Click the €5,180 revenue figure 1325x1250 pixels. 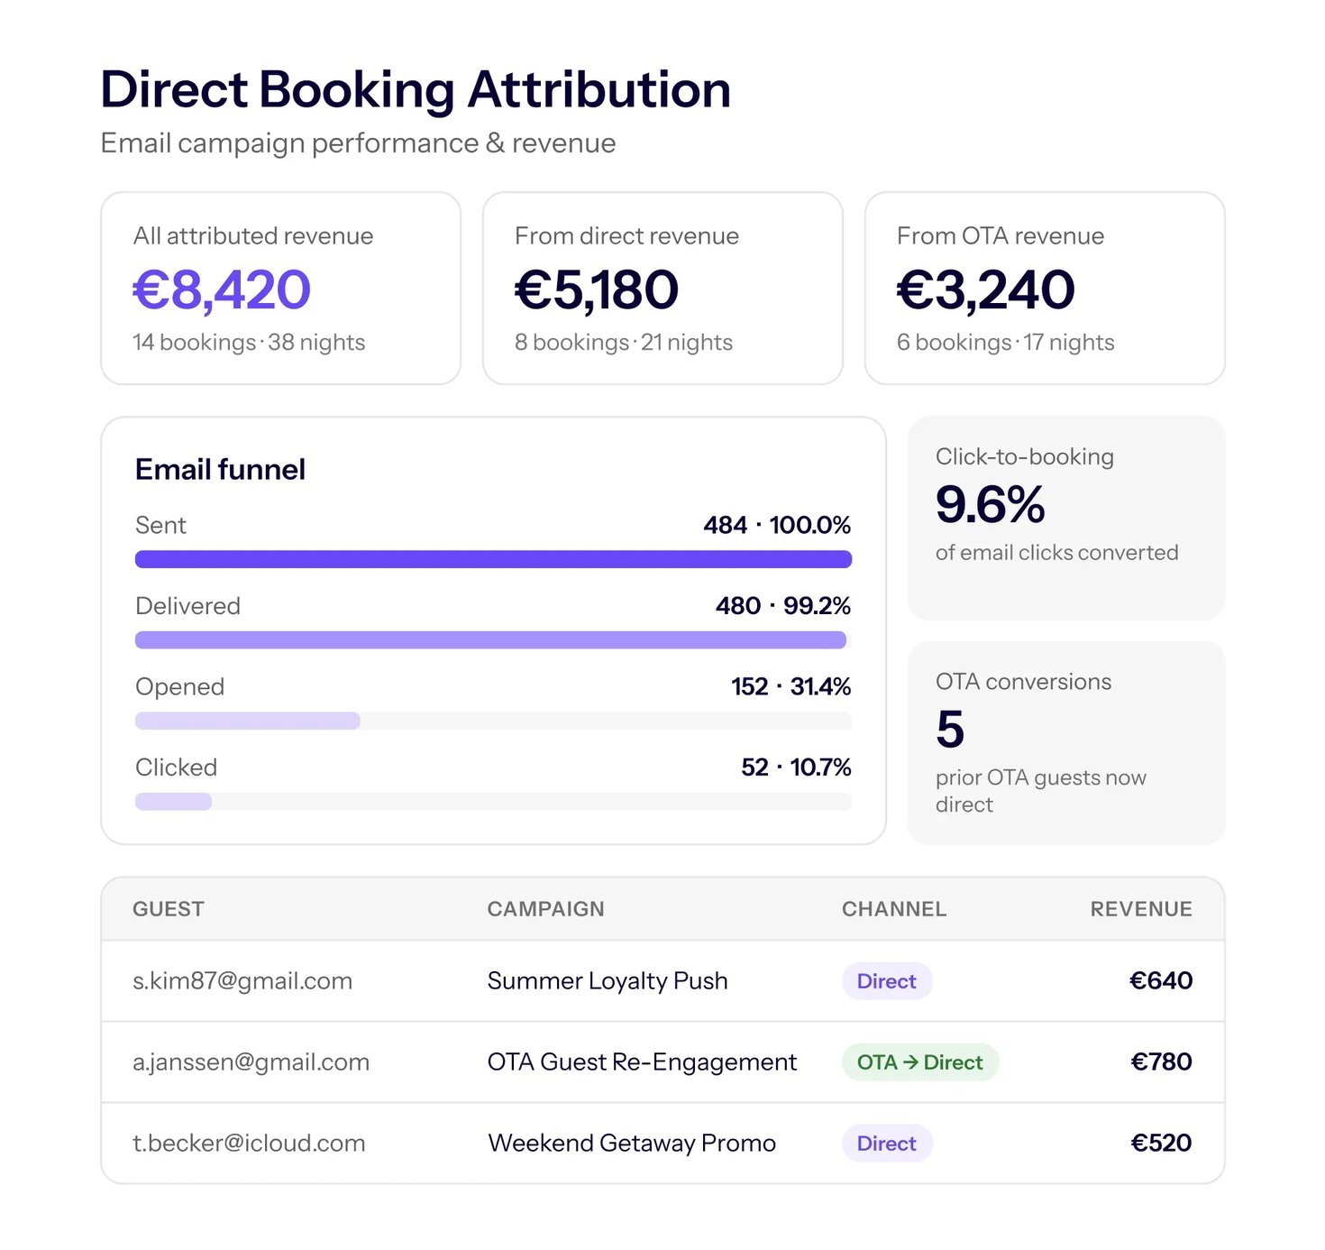[597, 290]
